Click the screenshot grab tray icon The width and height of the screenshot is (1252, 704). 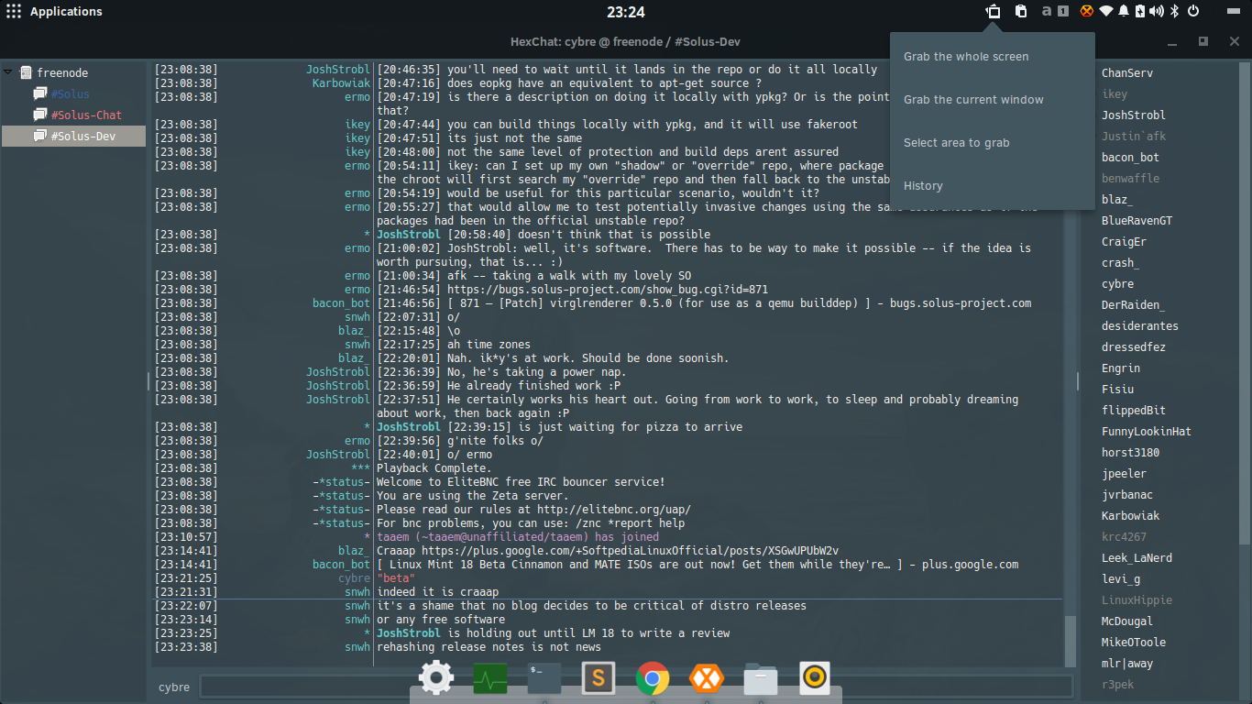[x=993, y=12]
